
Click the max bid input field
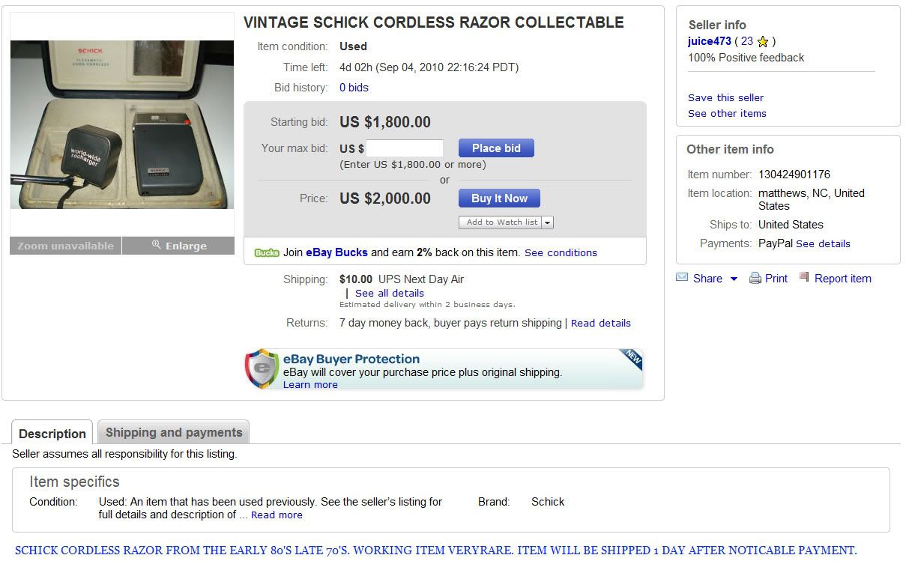pyautogui.click(x=405, y=148)
